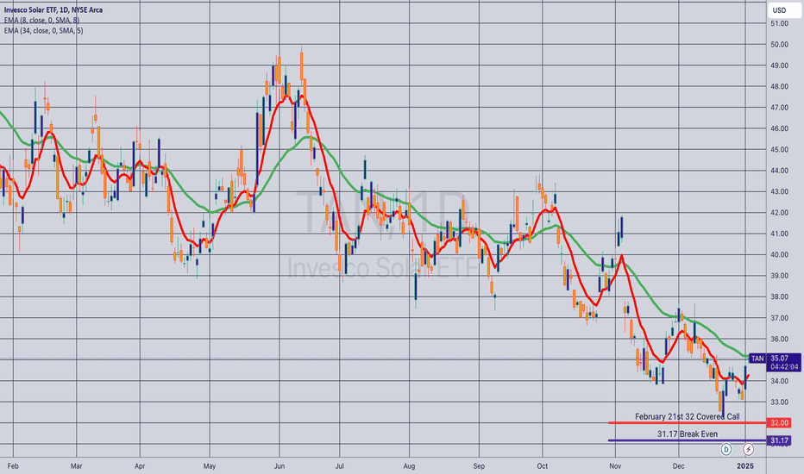The height and width of the screenshot is (474, 804).
Task: Select 'February 21st 32 Covered Call' annotation text
Action: click(x=687, y=416)
